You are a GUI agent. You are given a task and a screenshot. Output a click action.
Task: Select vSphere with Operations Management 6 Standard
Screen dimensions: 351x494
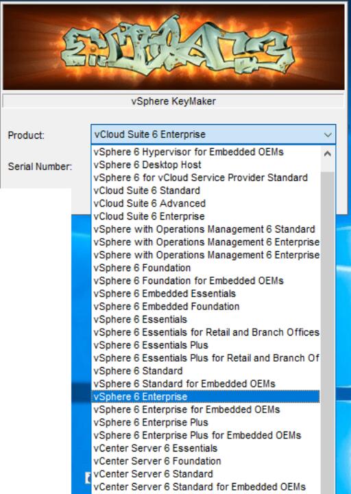coord(206,229)
